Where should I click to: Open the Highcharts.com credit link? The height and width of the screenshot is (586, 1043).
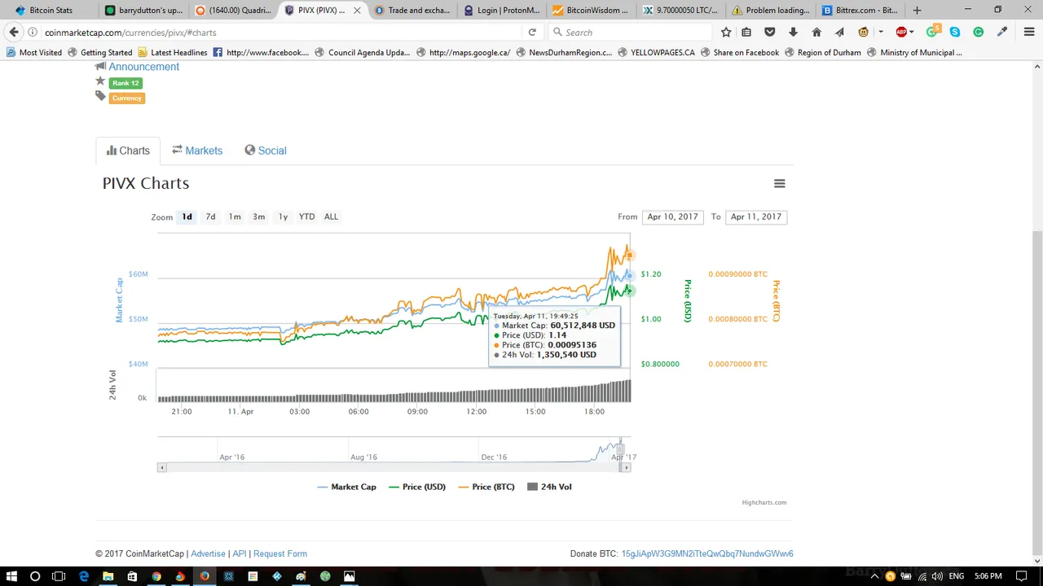pos(764,502)
